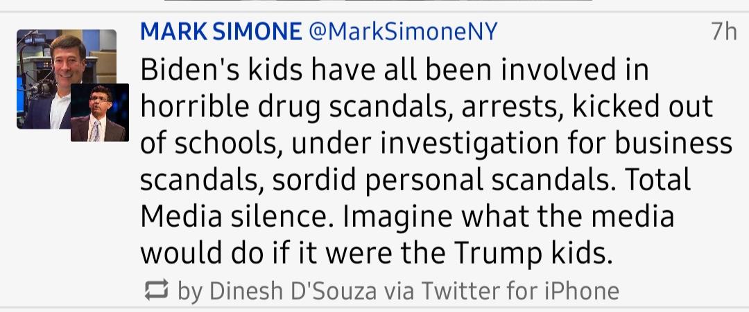Select the word Biden's in the tweet
The image size is (749, 312).
pyautogui.click(x=191, y=70)
